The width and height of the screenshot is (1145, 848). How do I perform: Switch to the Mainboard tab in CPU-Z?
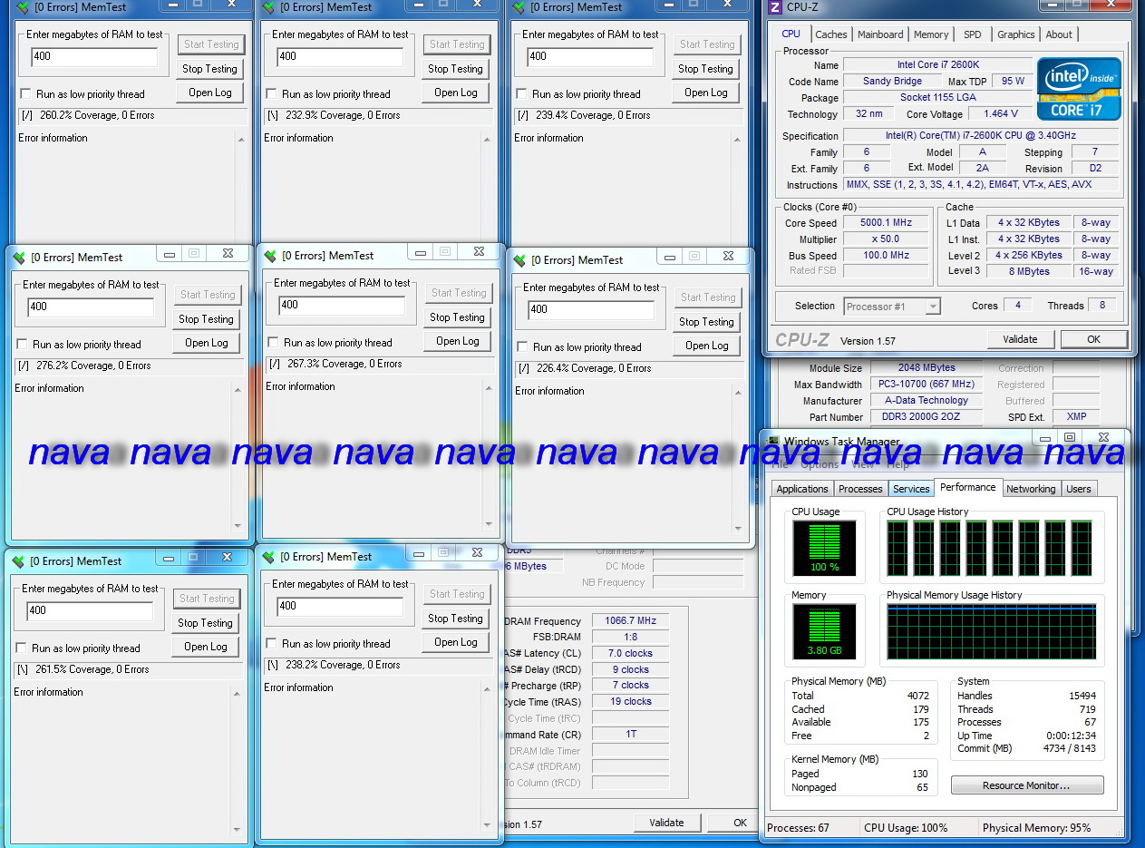pyautogui.click(x=880, y=34)
